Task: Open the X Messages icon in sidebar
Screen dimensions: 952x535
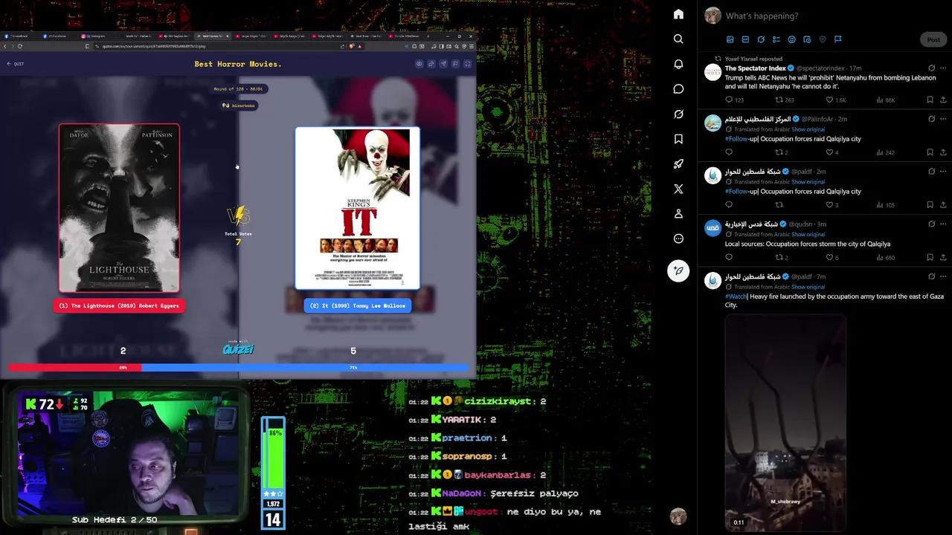Action: 678,89
